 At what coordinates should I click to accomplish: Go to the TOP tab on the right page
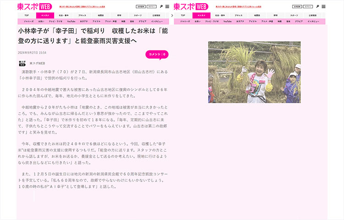pyautogui.click(x=182, y=15)
